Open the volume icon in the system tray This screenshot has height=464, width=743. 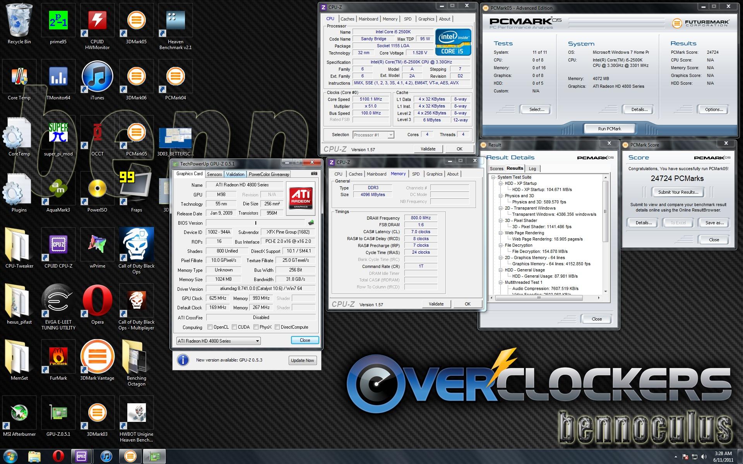pyautogui.click(x=704, y=457)
